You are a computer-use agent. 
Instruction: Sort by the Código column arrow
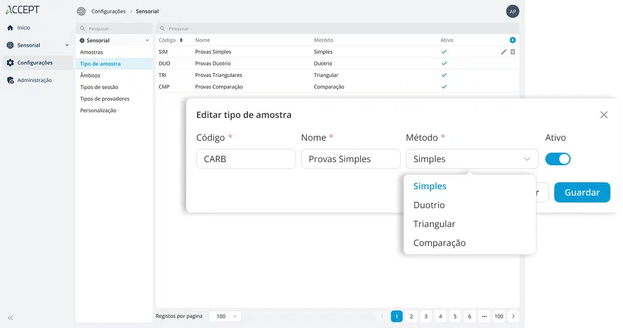click(181, 40)
